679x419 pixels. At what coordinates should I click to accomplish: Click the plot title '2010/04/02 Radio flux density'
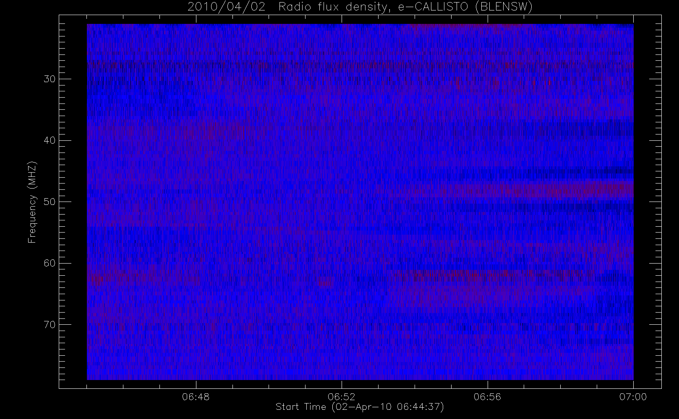(x=360, y=7)
